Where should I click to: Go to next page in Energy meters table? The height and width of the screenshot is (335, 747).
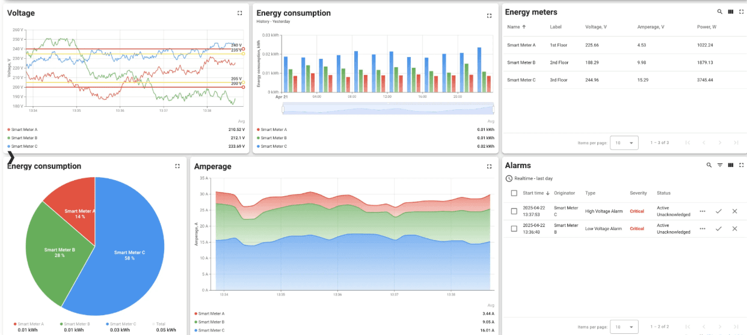click(720, 142)
